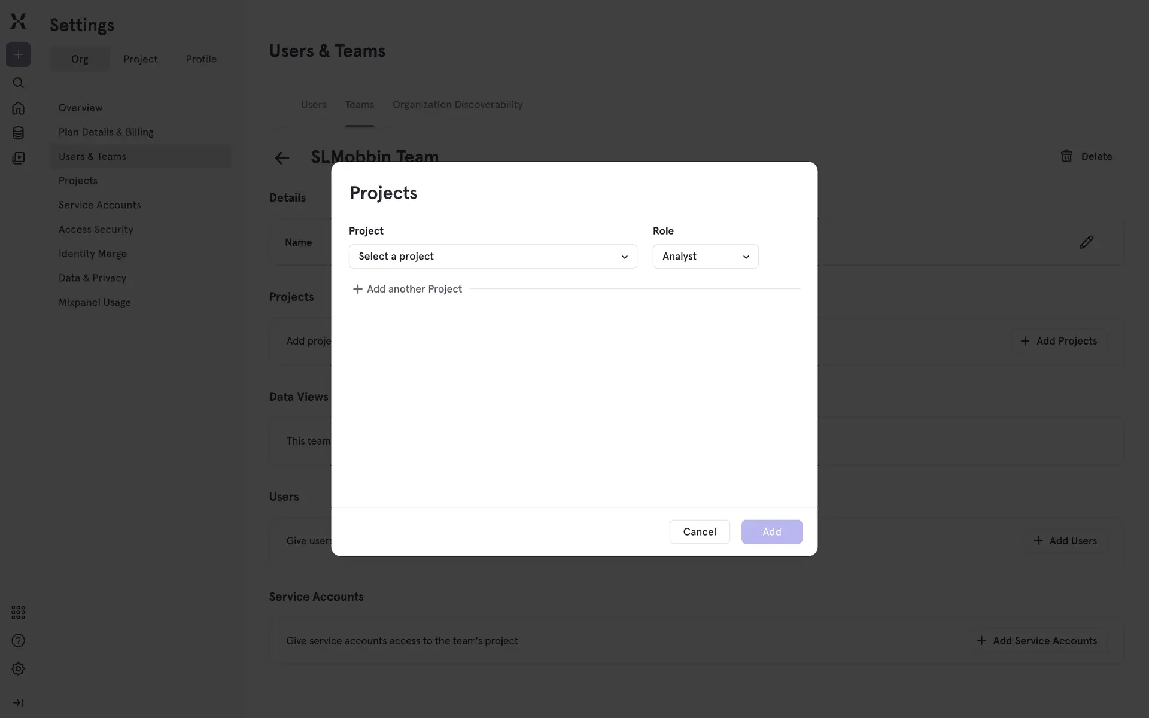Click the help question mark icon
Viewport: 1149px width, 718px height.
coord(18,641)
